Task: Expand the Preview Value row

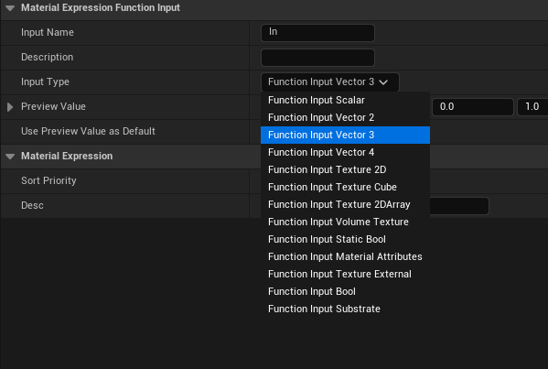Action: pos(10,107)
